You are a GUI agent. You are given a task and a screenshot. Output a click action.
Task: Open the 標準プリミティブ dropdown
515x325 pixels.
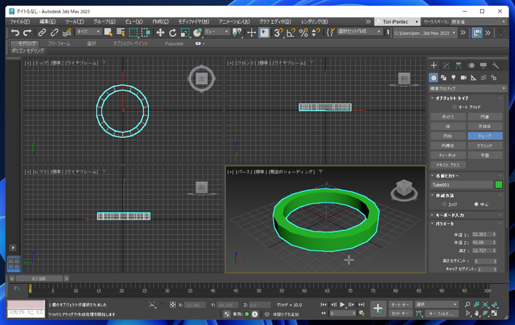coord(468,88)
